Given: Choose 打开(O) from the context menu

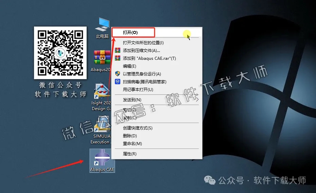Looking at the screenshot, I should [x=157, y=32].
